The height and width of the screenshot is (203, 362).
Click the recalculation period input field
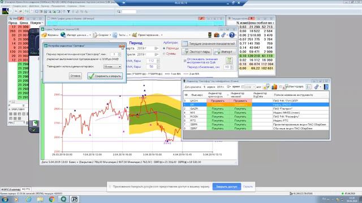pyautogui.click(x=114, y=54)
